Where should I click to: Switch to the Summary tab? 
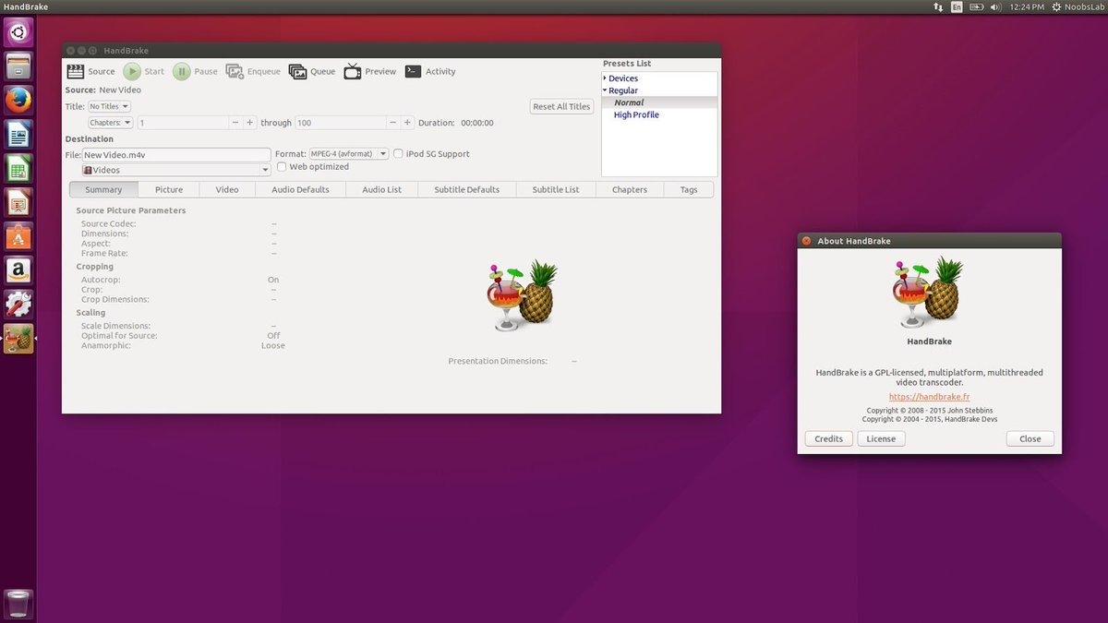[x=103, y=189]
